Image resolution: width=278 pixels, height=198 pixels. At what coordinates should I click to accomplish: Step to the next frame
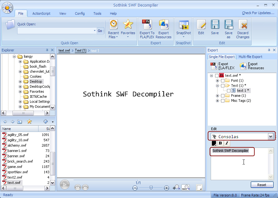tap(85, 187)
